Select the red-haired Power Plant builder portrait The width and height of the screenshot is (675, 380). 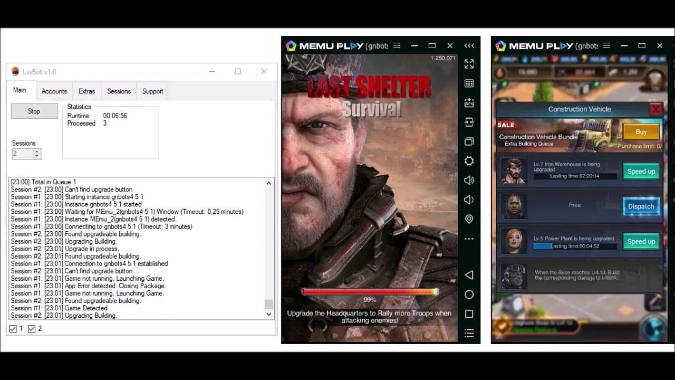514,241
